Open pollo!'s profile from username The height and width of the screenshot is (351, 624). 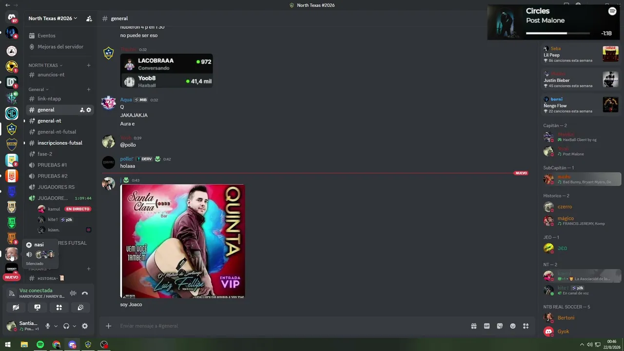[x=127, y=159]
